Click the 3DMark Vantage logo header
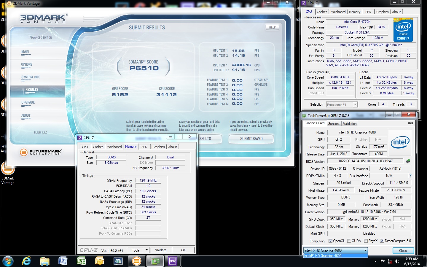Image resolution: width=427 pixels, height=267 pixels. 44,18
